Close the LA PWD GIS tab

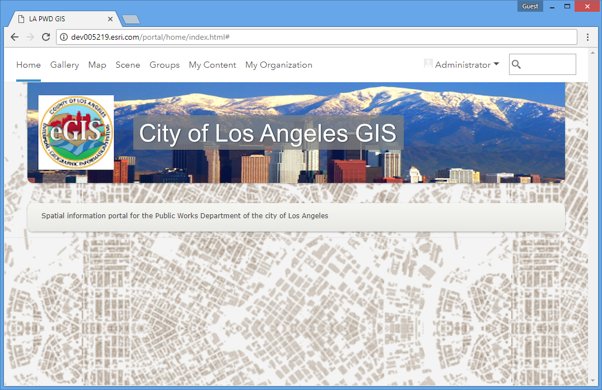click(x=110, y=19)
